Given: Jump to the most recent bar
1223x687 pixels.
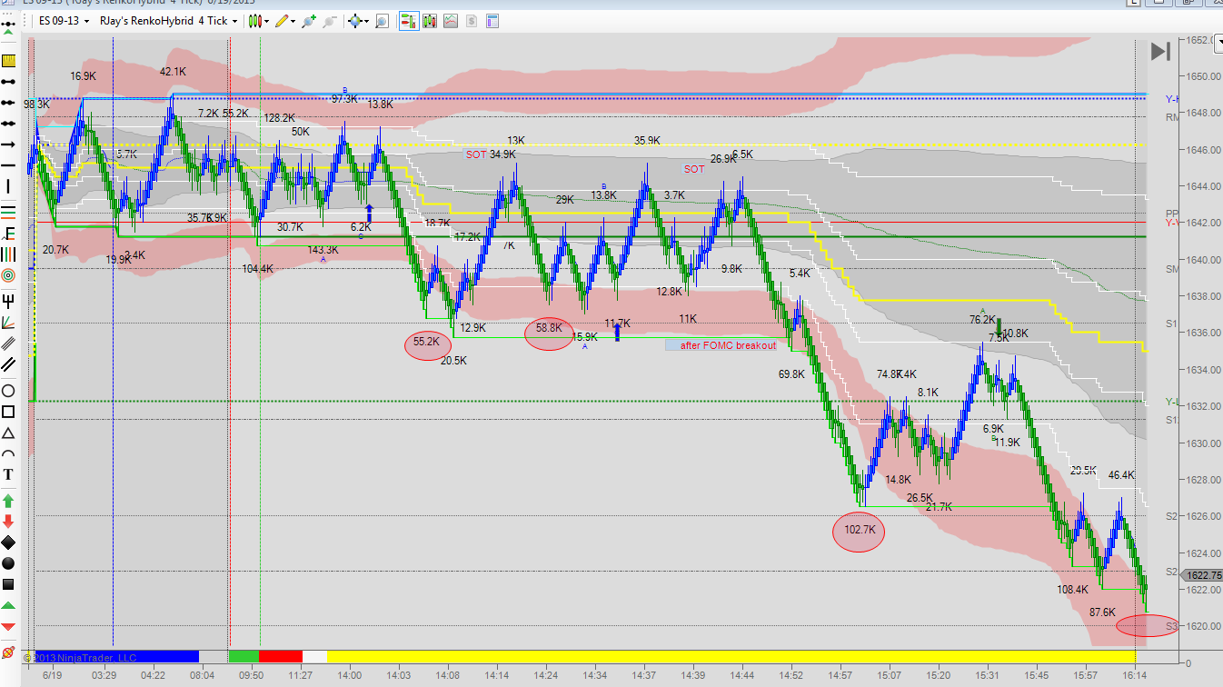Looking at the screenshot, I should pos(1160,52).
